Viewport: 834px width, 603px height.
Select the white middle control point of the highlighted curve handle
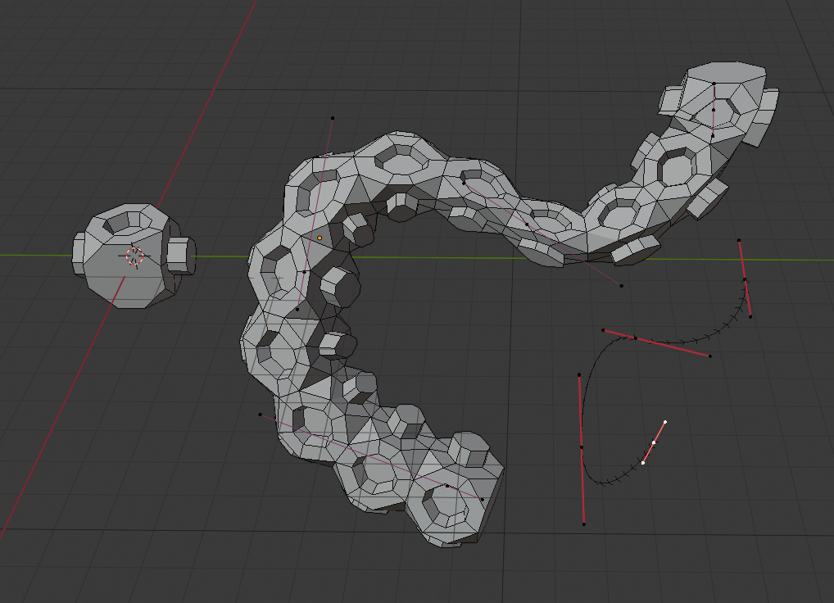tap(654, 442)
